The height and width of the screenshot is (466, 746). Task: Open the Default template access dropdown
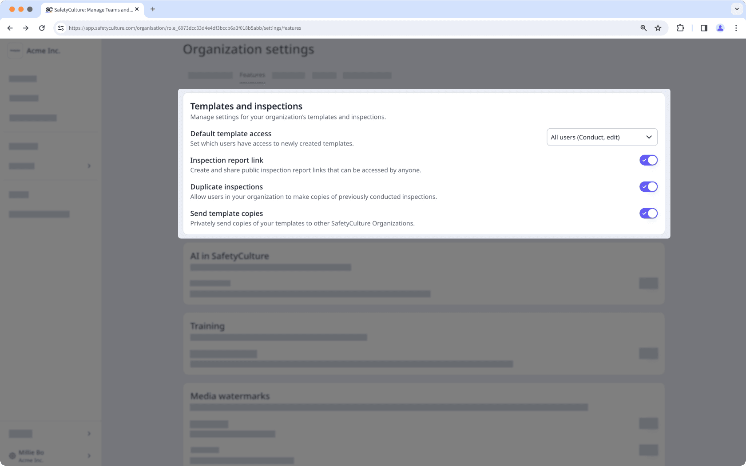click(602, 137)
